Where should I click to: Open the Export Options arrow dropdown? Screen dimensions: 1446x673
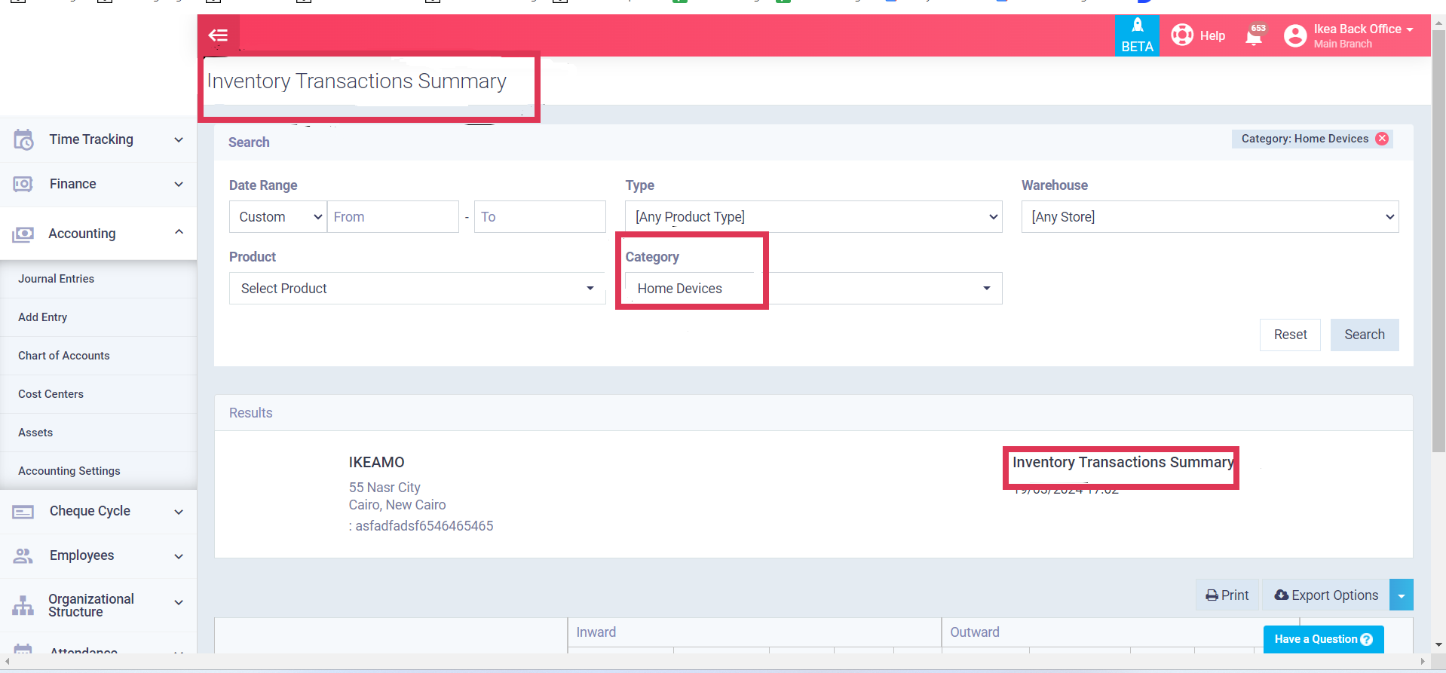tap(1401, 595)
